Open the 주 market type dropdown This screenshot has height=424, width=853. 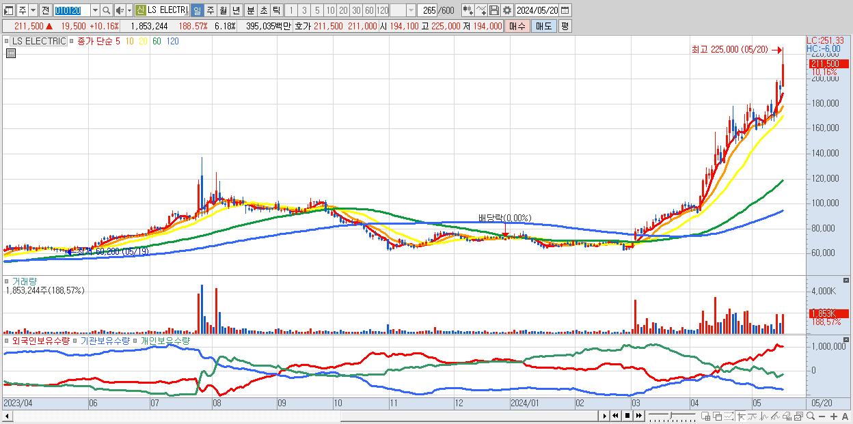click(x=33, y=10)
